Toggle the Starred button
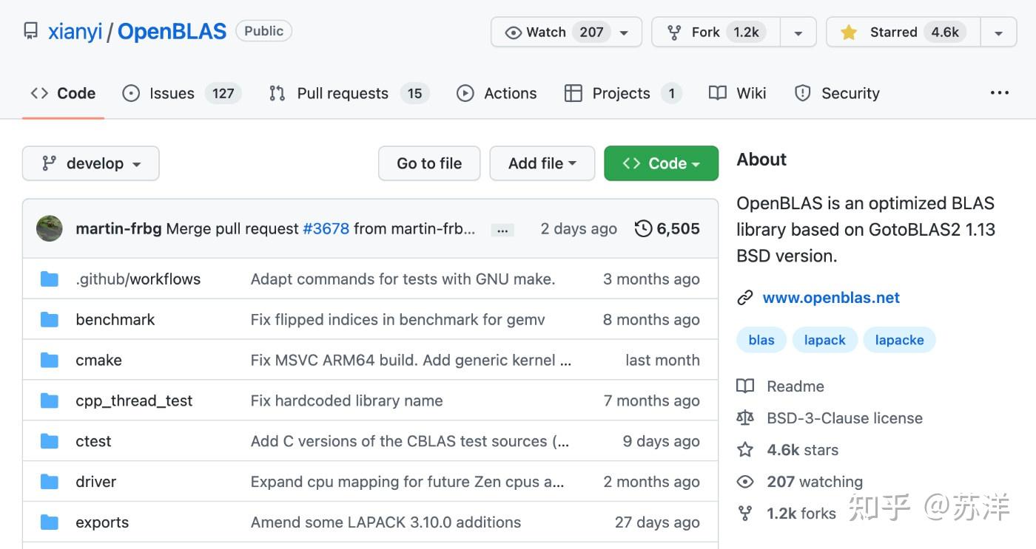This screenshot has width=1036, height=549. 903,32
